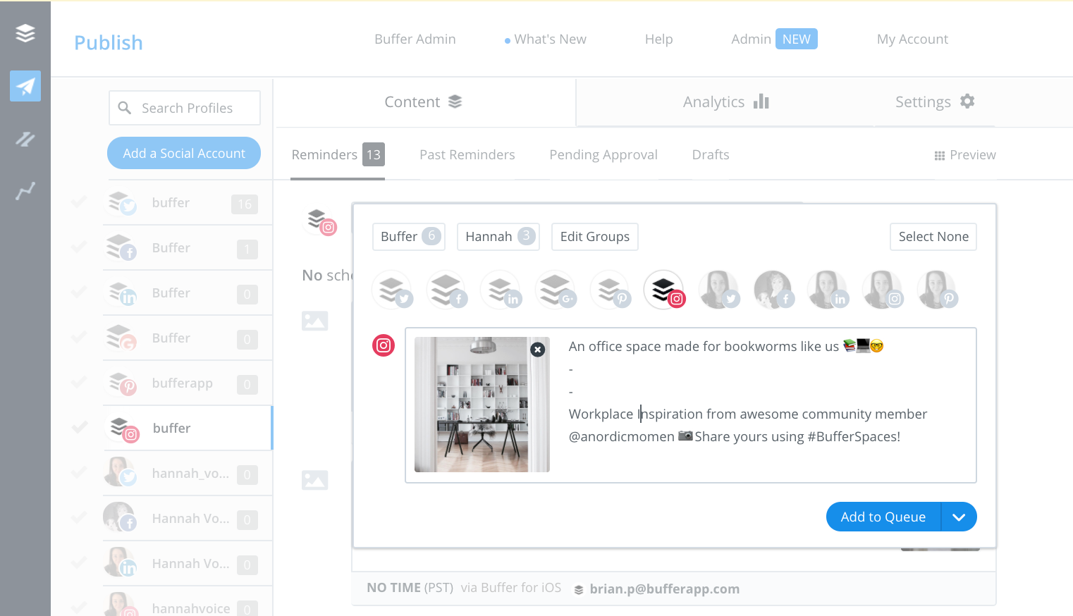The height and width of the screenshot is (616, 1073).
Task: Open What's New in top navigation
Action: [546, 39]
